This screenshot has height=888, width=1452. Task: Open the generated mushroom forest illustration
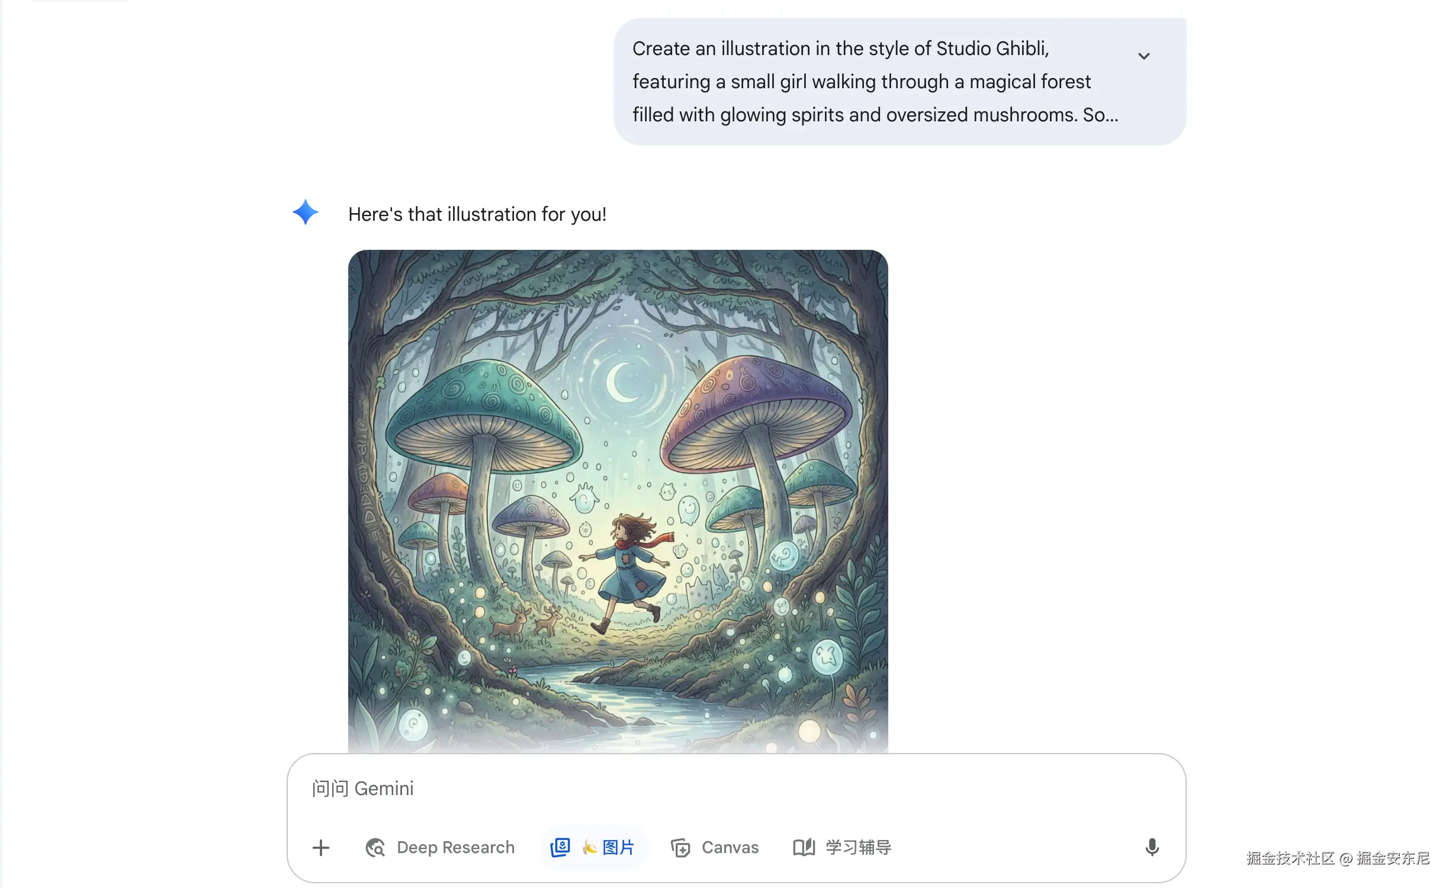pyautogui.click(x=618, y=501)
